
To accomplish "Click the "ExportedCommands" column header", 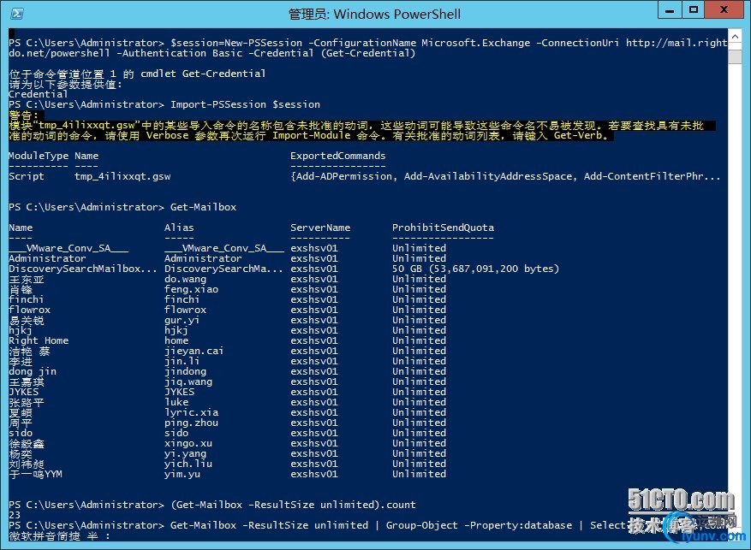I will click(337, 156).
